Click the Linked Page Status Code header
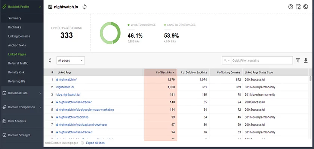Screen dimensions: 314x149 click(259, 72)
